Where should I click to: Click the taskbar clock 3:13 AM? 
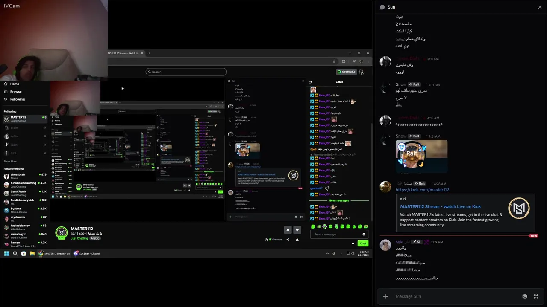[x=364, y=253]
